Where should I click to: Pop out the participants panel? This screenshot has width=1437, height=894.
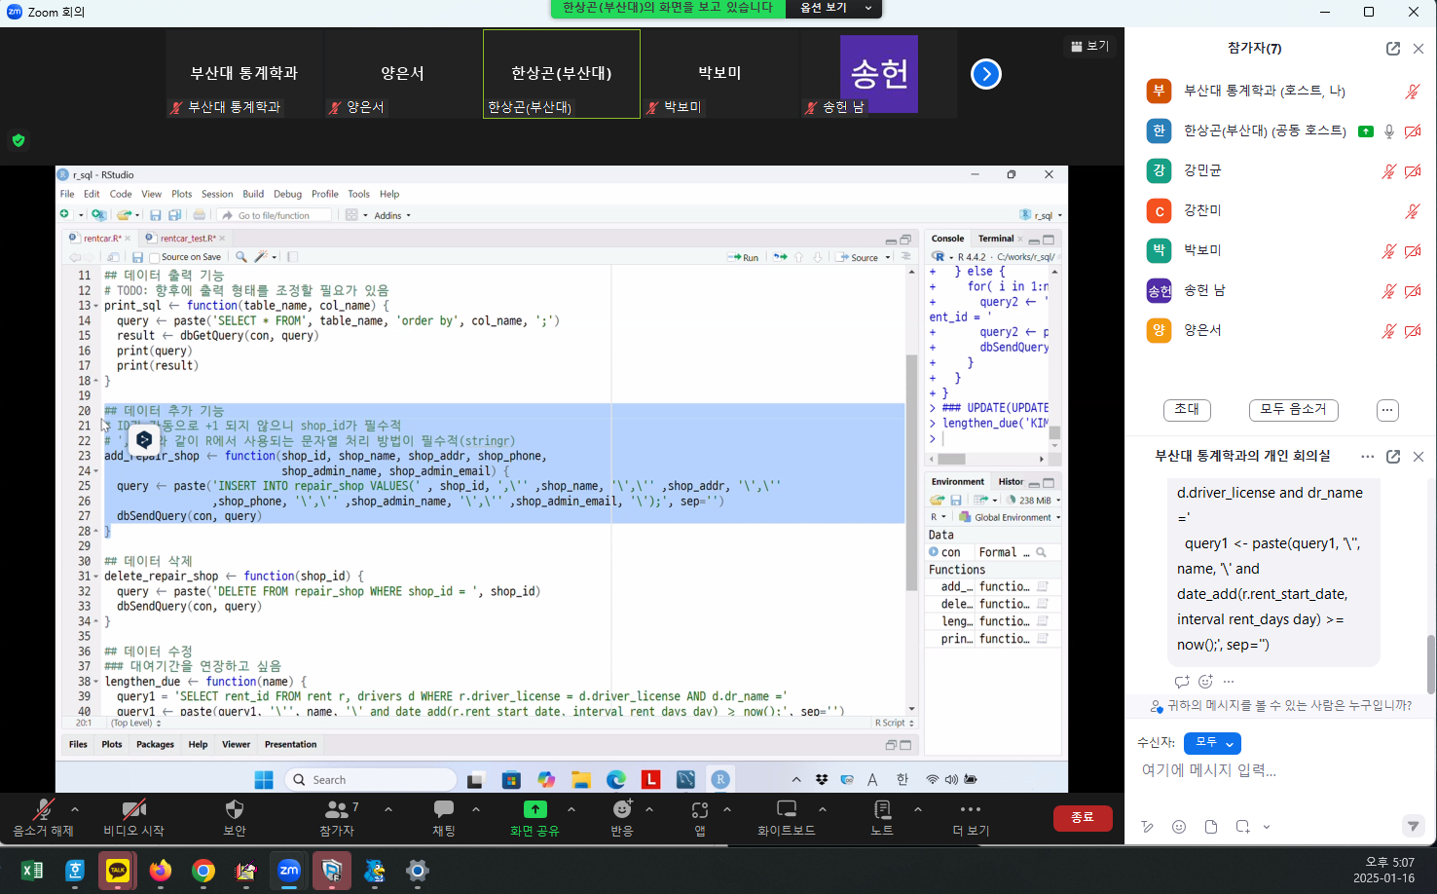point(1393,49)
